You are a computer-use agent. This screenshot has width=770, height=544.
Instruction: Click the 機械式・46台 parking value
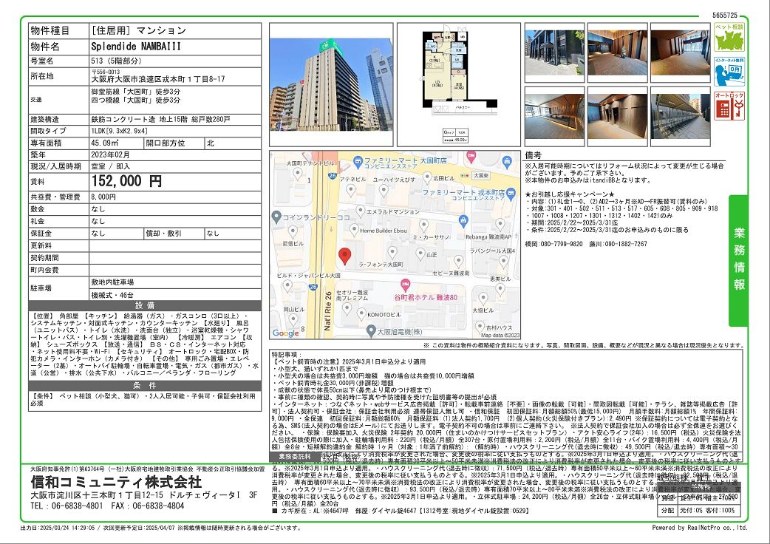click(x=112, y=295)
